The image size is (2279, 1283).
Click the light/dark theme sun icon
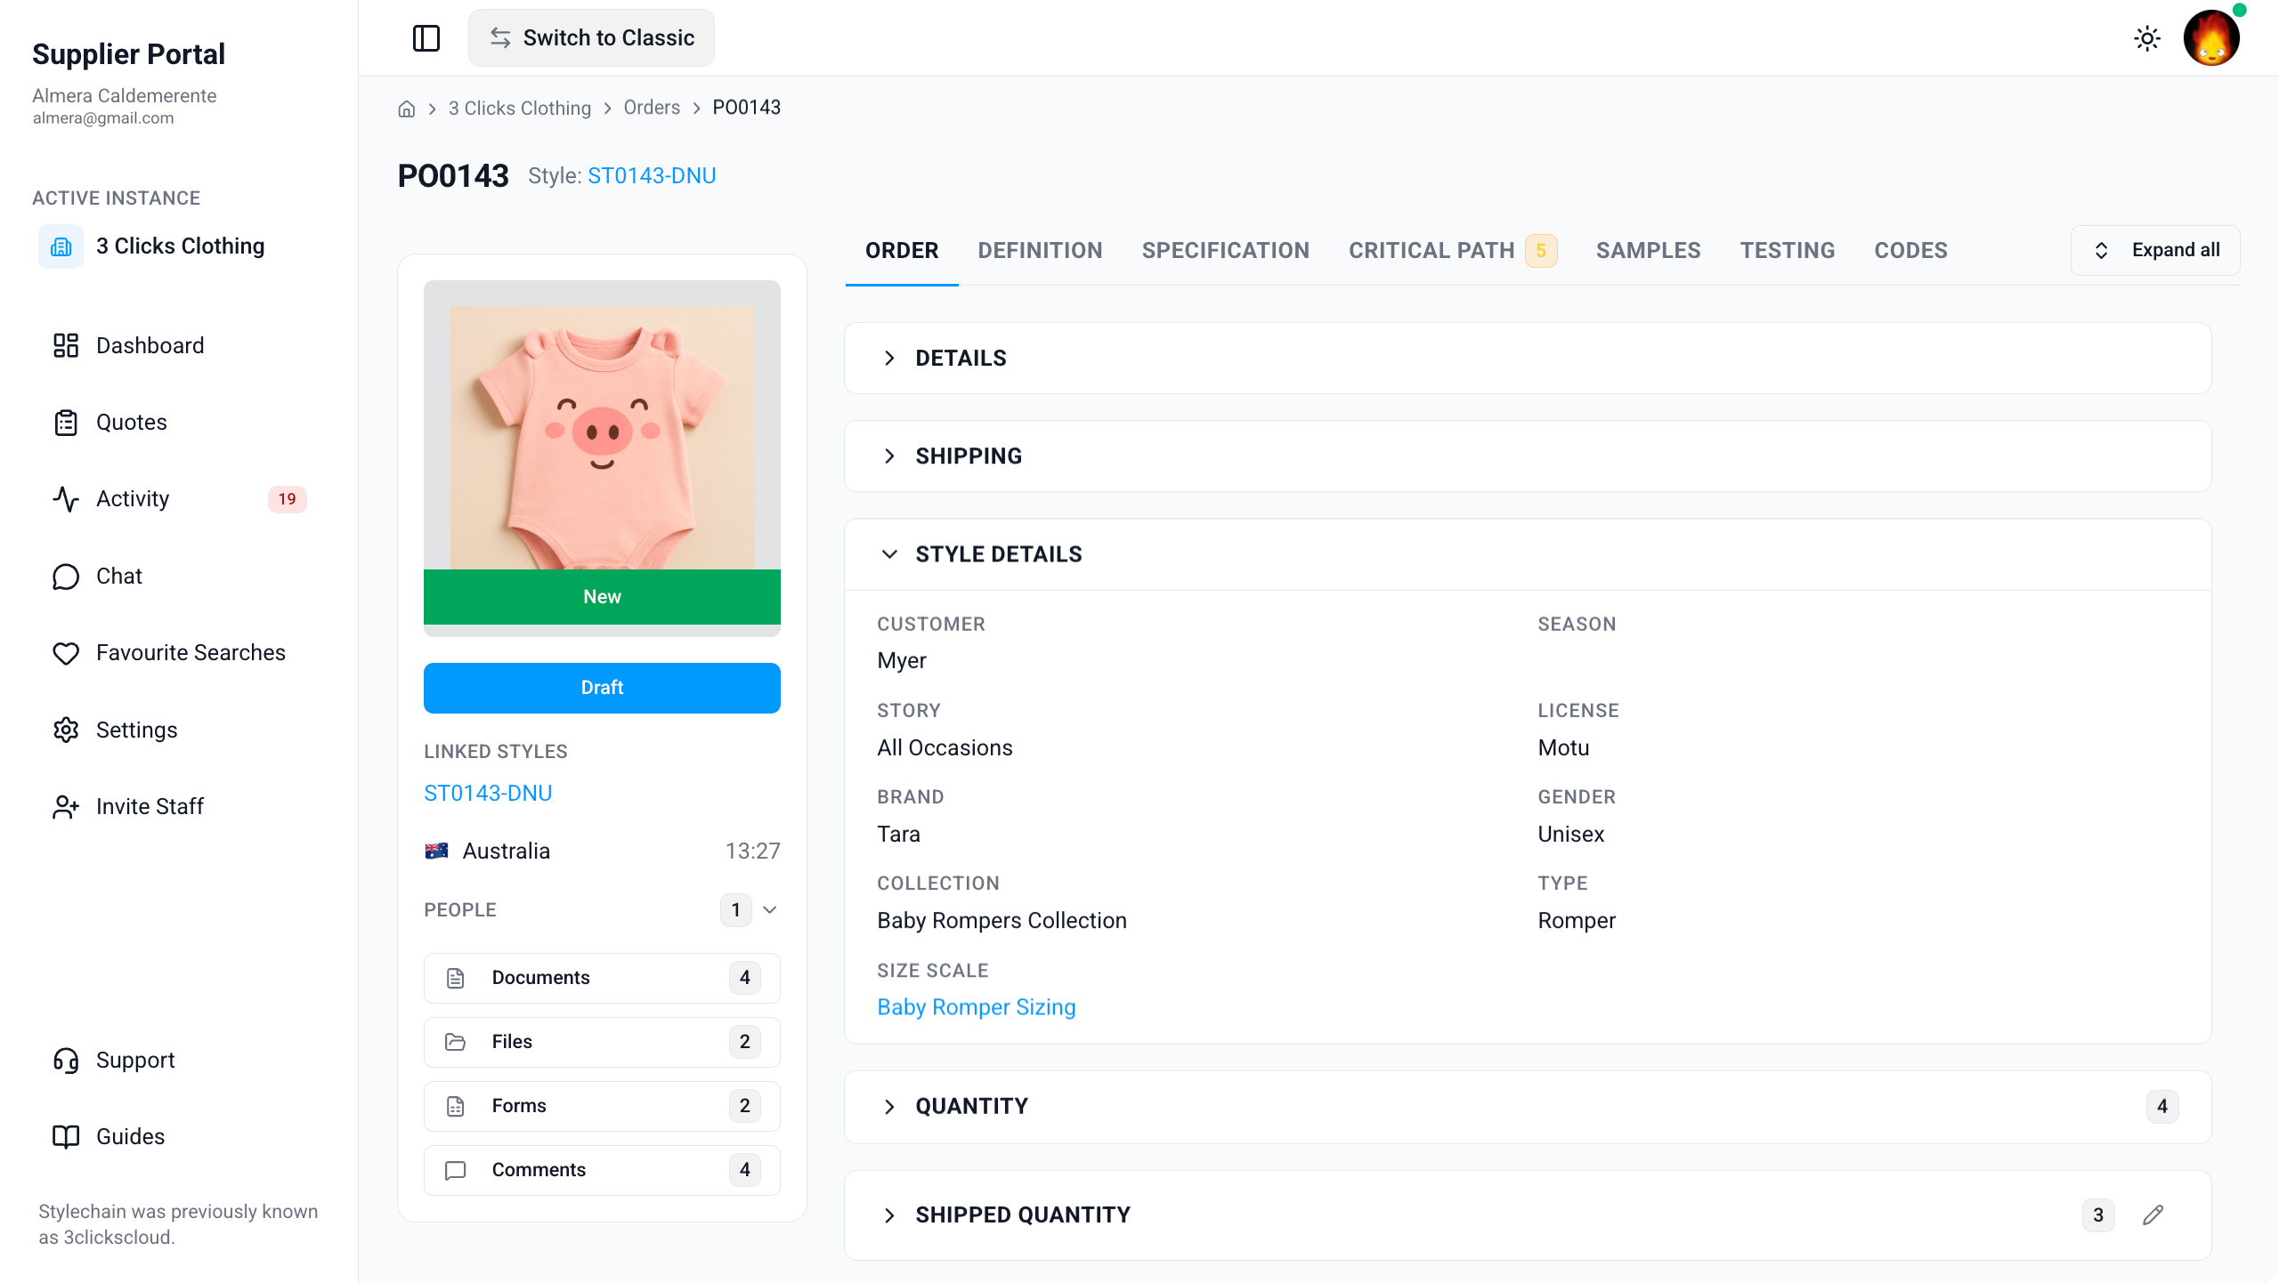point(2147,38)
